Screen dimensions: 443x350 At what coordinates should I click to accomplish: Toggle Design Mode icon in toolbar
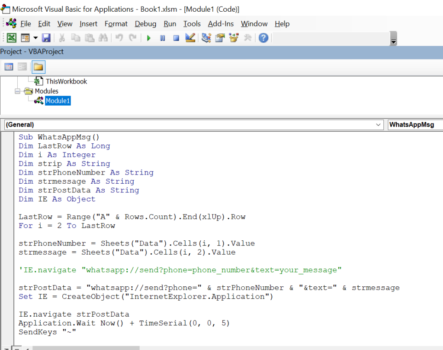pos(190,38)
